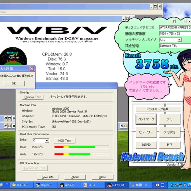Viewport: 191px width, 191px height.
Task: Click the shield tray icon at far right
Action: [189, 185]
